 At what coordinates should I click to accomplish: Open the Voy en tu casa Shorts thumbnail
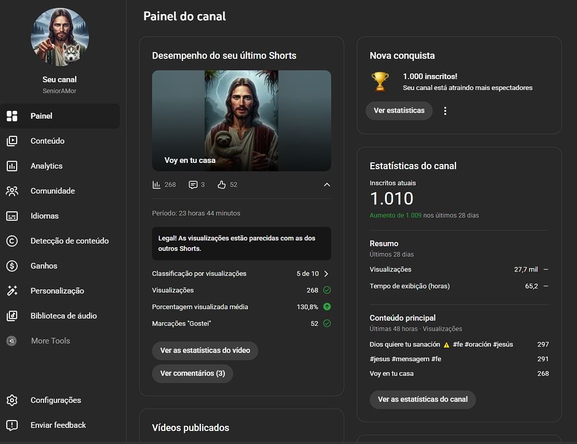coord(242,121)
